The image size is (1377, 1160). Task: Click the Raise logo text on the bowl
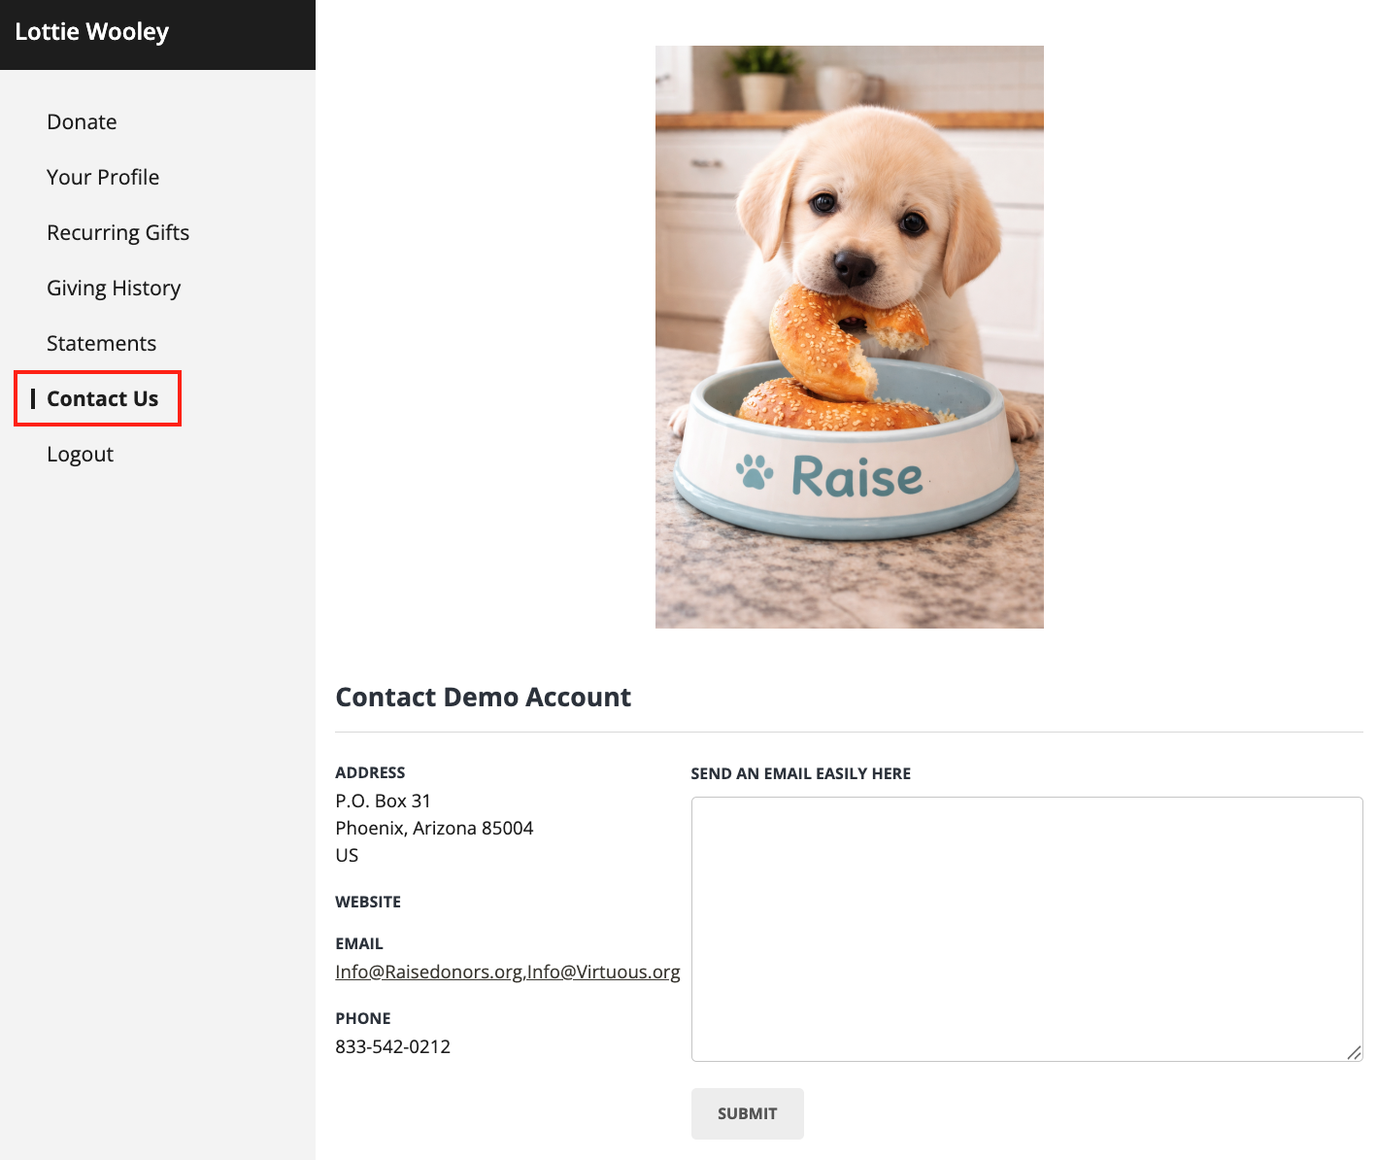(x=856, y=477)
